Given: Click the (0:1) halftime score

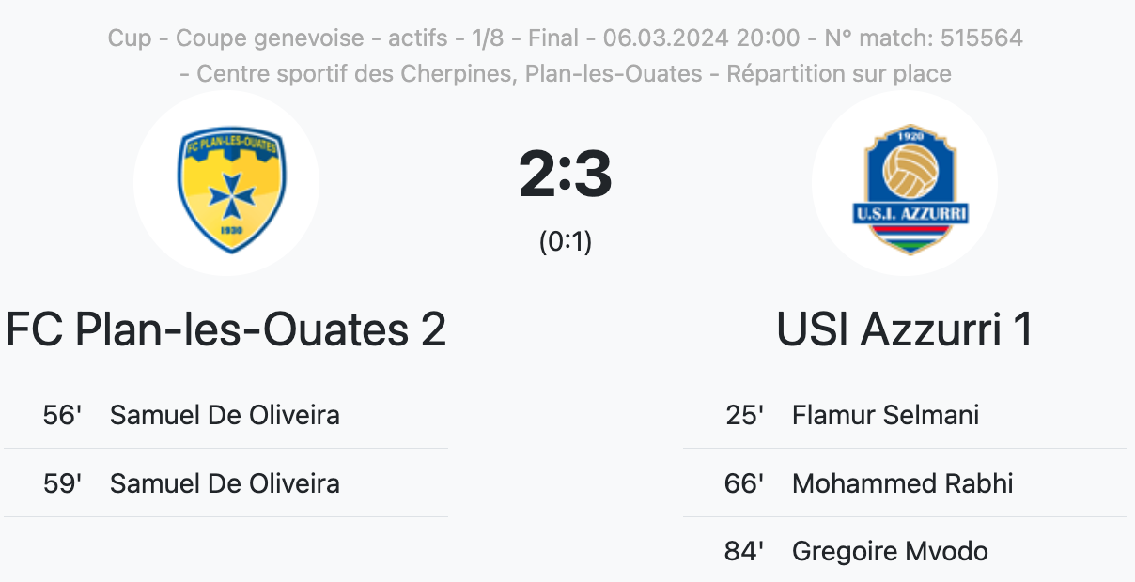Looking at the screenshot, I should 566,242.
